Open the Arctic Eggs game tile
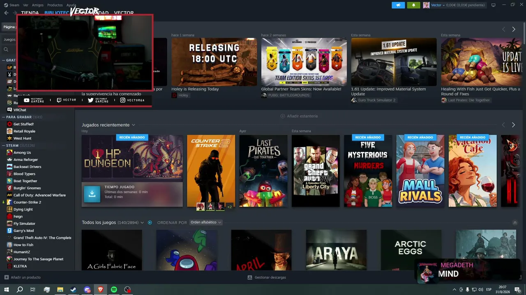 [x=411, y=250]
